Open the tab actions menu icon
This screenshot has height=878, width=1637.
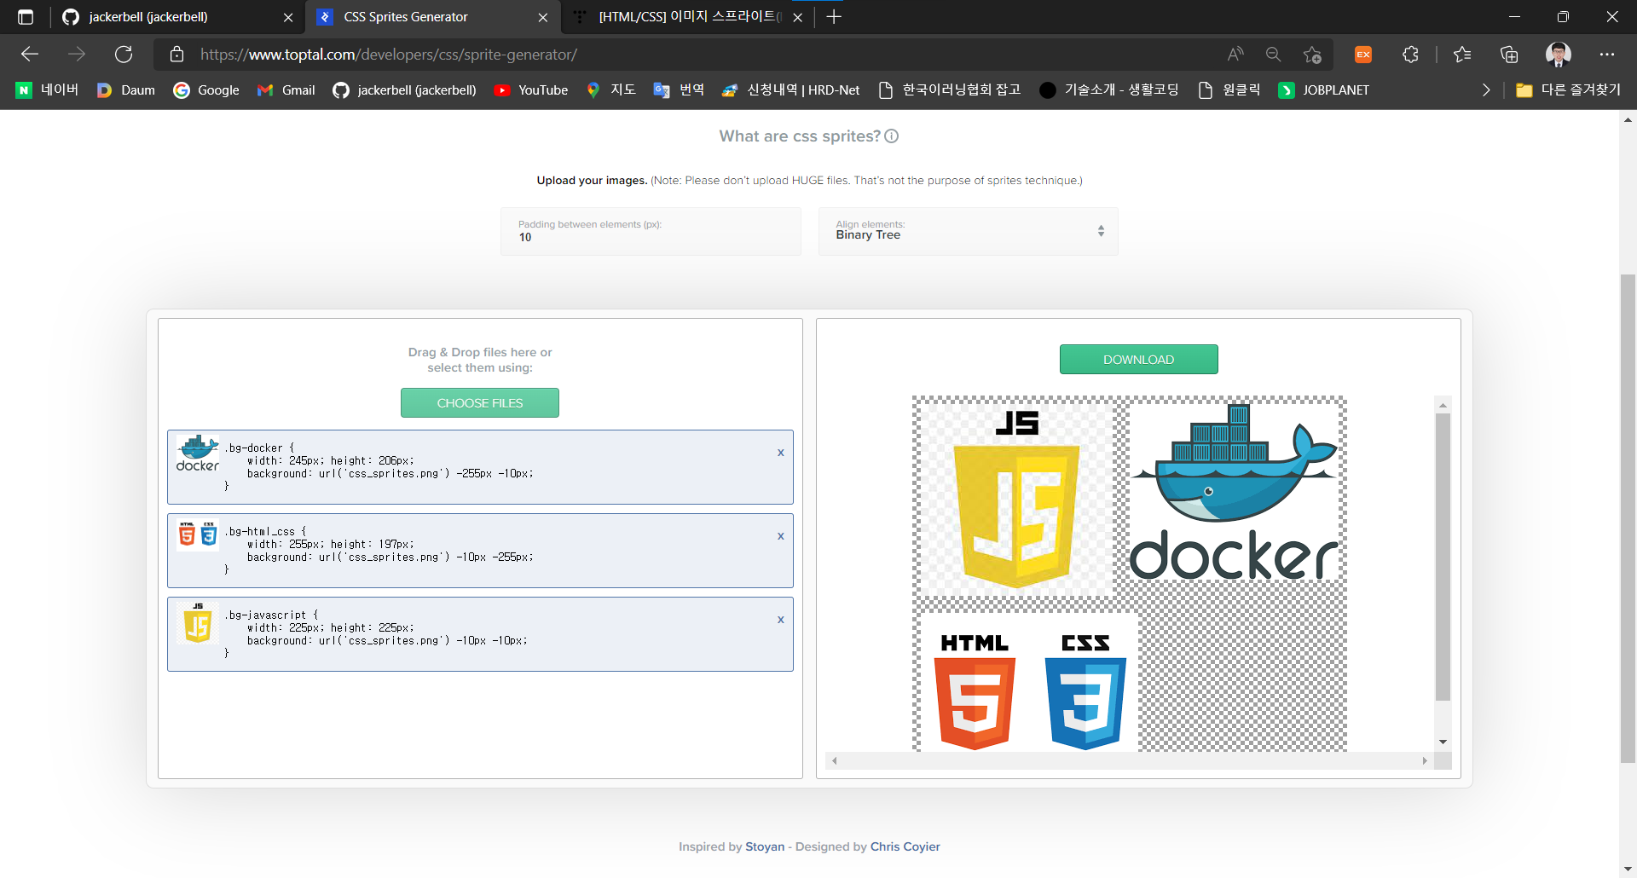pyautogui.click(x=26, y=17)
